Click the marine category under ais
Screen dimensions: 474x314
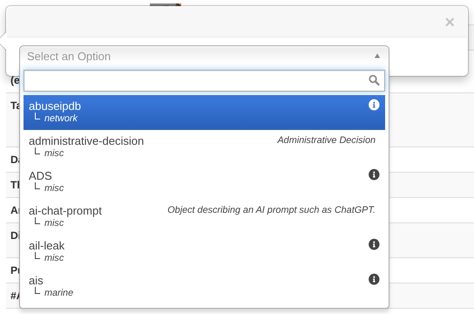59,293
